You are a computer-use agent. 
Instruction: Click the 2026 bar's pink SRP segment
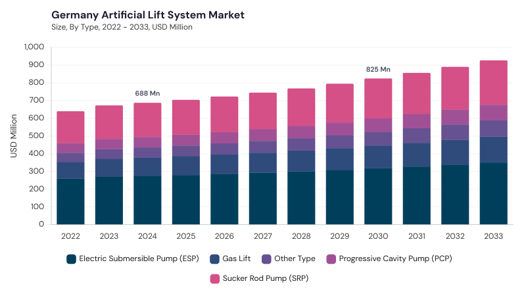224,114
